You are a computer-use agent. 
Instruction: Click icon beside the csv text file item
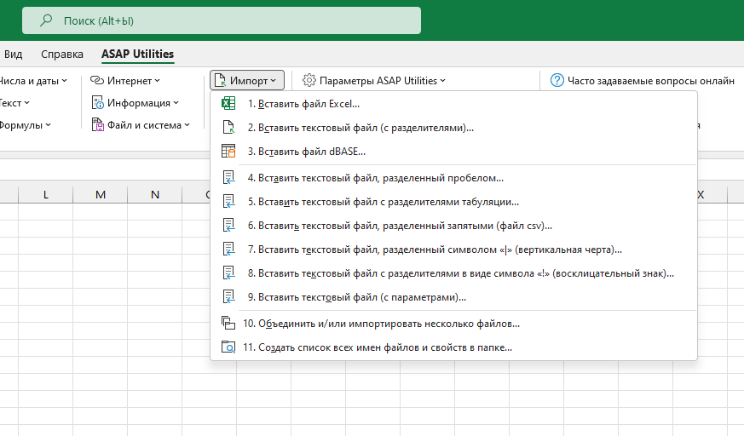click(228, 225)
